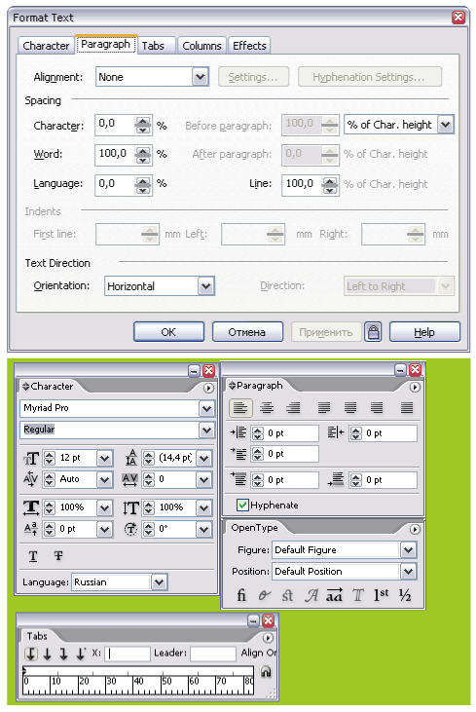Click the Отмена button

tap(247, 332)
